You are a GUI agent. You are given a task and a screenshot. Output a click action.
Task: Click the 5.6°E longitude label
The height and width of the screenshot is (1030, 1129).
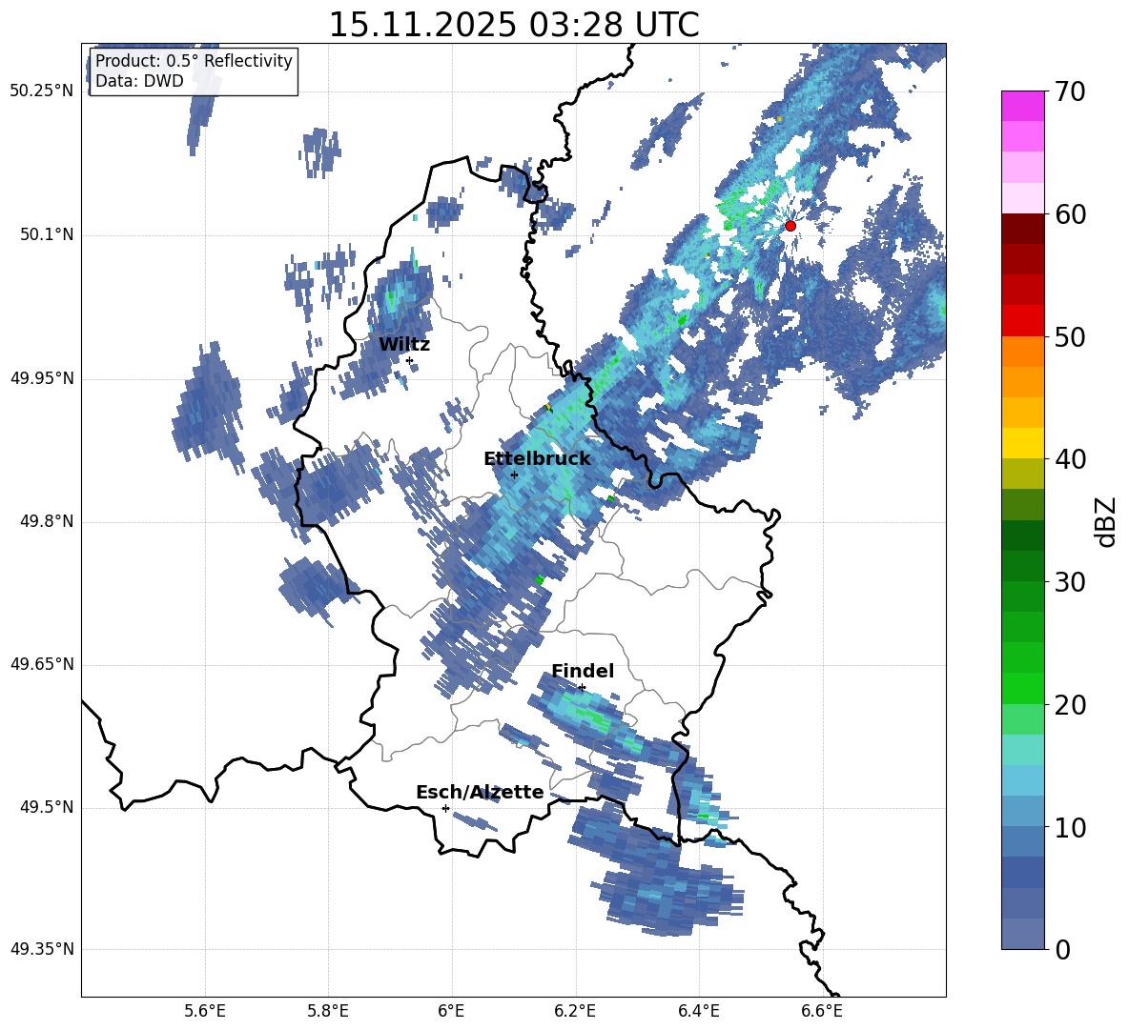[204, 1011]
